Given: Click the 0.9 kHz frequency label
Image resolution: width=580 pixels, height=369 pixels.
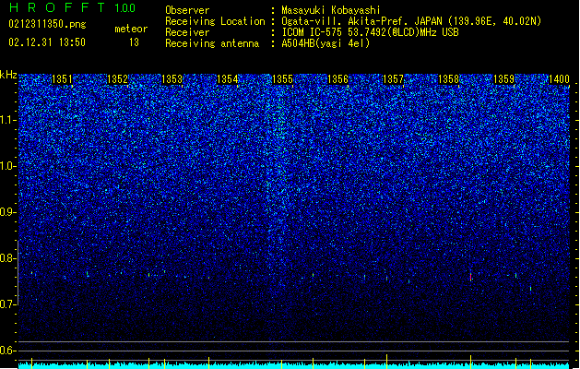Looking at the screenshot, I should coord(8,212).
